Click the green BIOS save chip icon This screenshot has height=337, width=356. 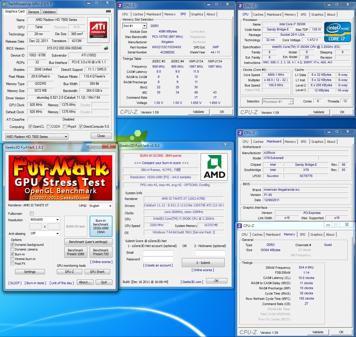pos(106,48)
